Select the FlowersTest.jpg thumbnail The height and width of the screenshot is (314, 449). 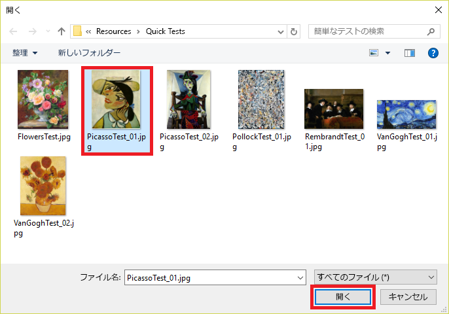click(x=43, y=99)
